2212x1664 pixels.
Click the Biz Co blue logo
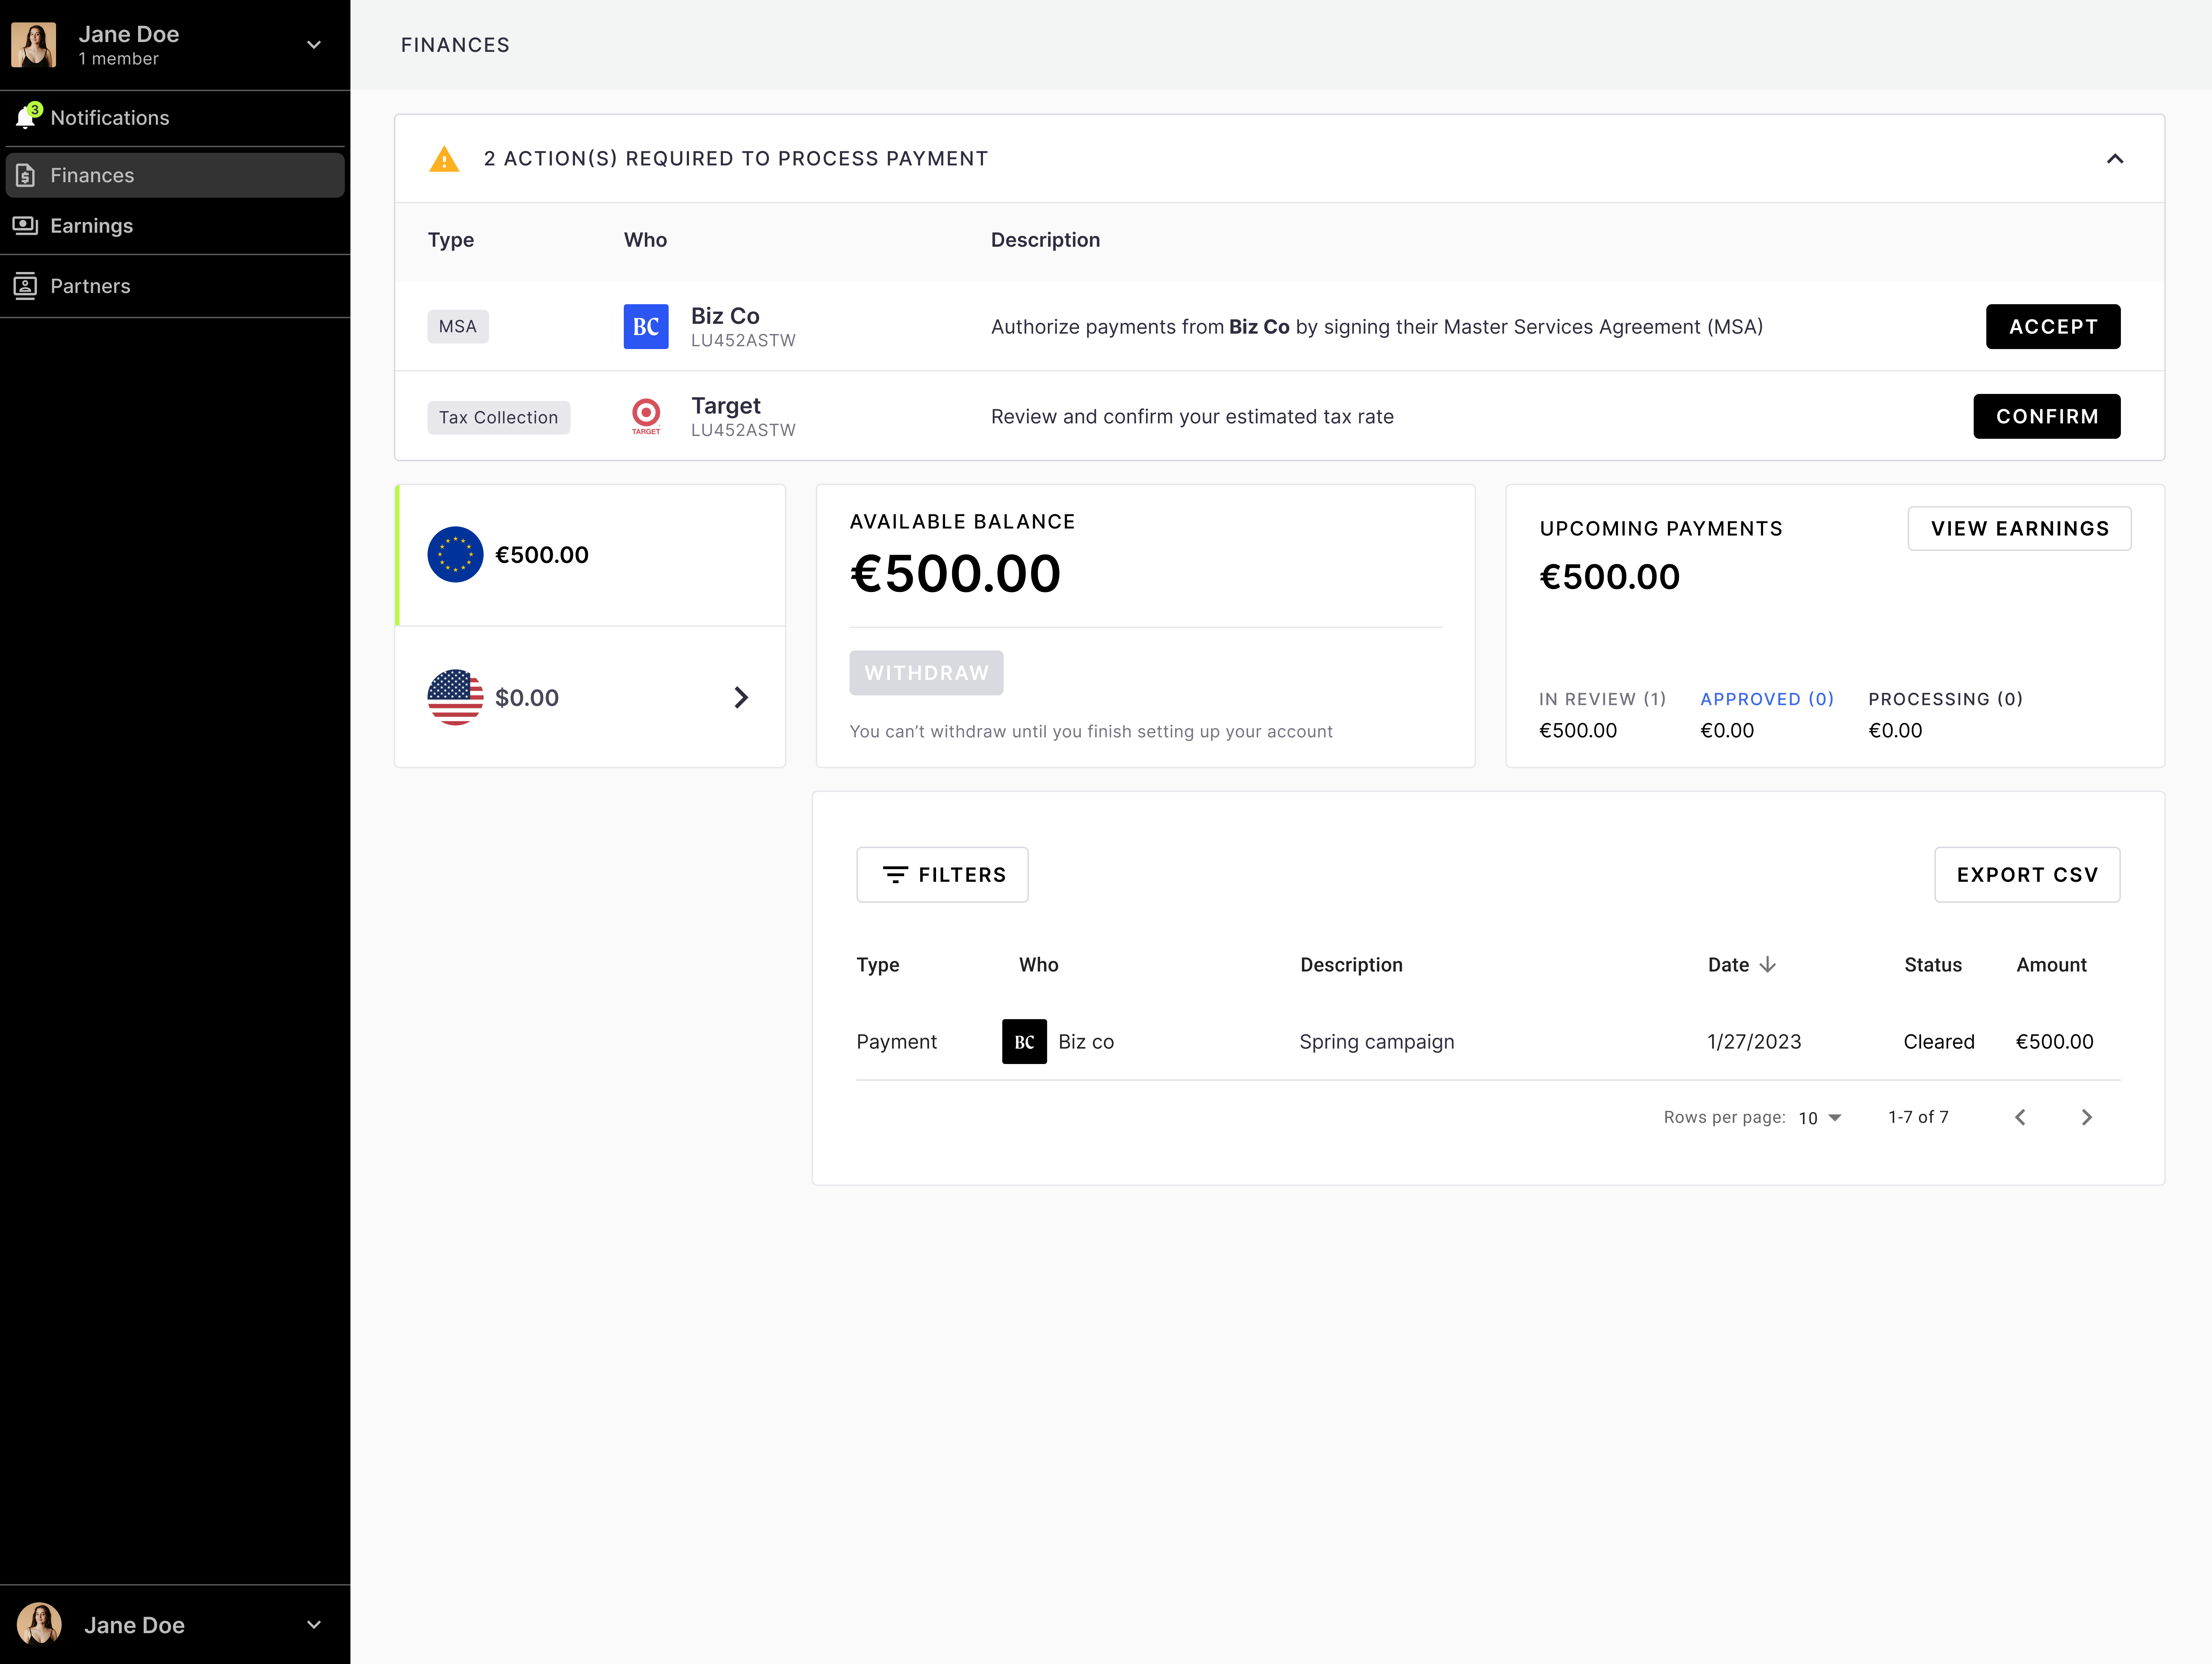pyautogui.click(x=646, y=327)
